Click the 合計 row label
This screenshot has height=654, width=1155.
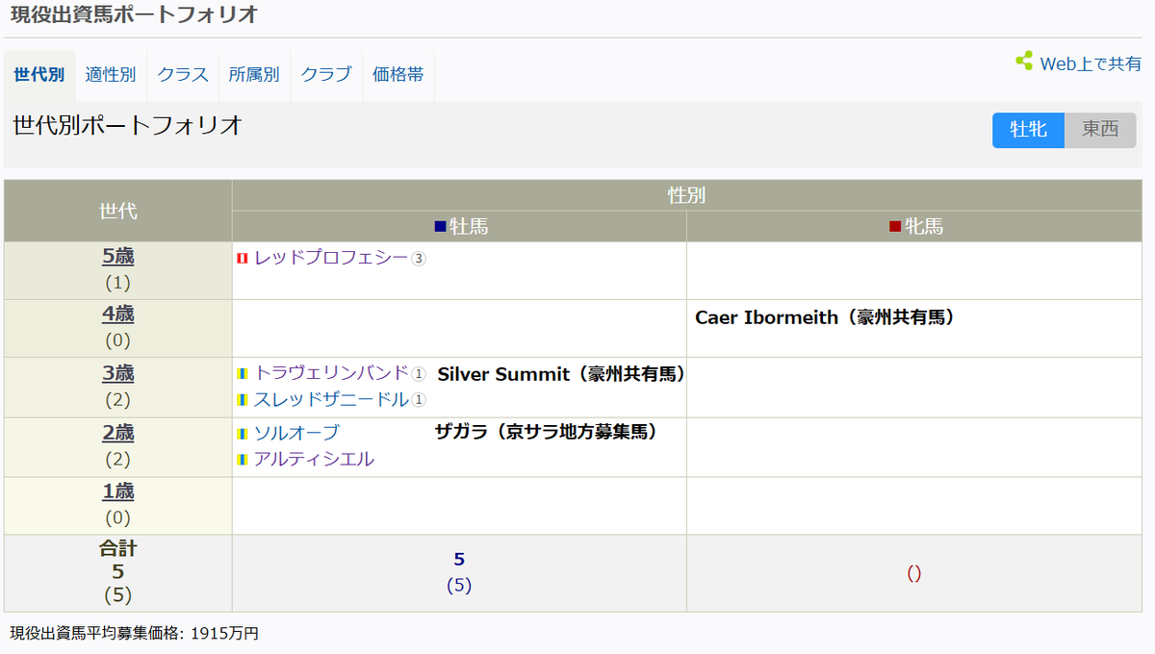[118, 549]
